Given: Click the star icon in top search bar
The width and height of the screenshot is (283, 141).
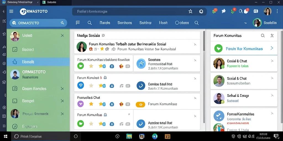Looking at the screenshot, I should coord(190,12).
